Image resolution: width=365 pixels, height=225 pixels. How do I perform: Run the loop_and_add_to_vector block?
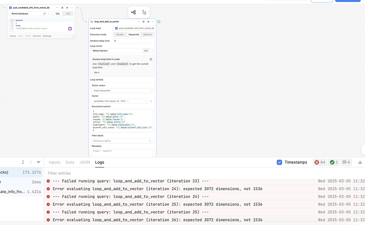point(149,22)
